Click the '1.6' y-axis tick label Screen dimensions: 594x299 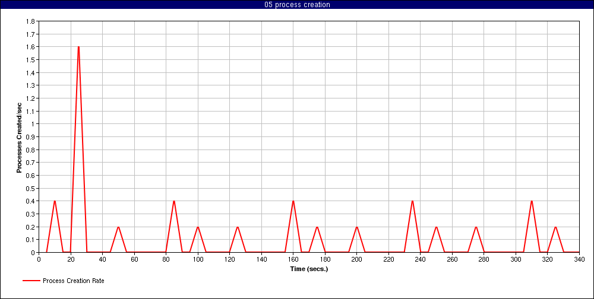[30, 47]
